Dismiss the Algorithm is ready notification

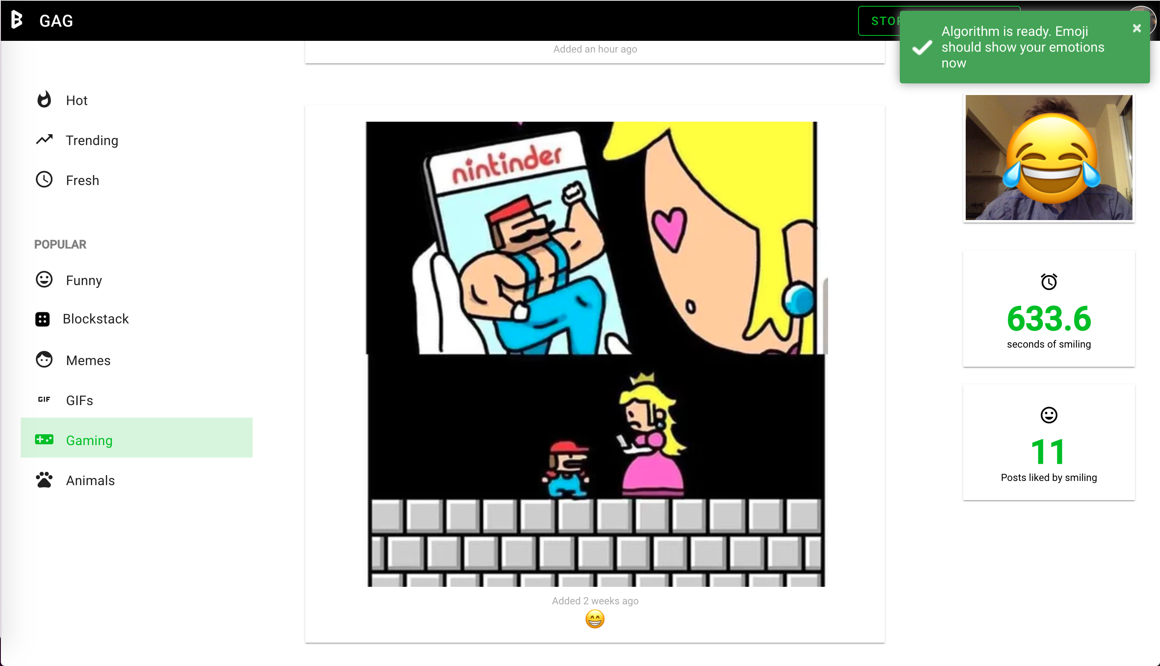click(1137, 28)
